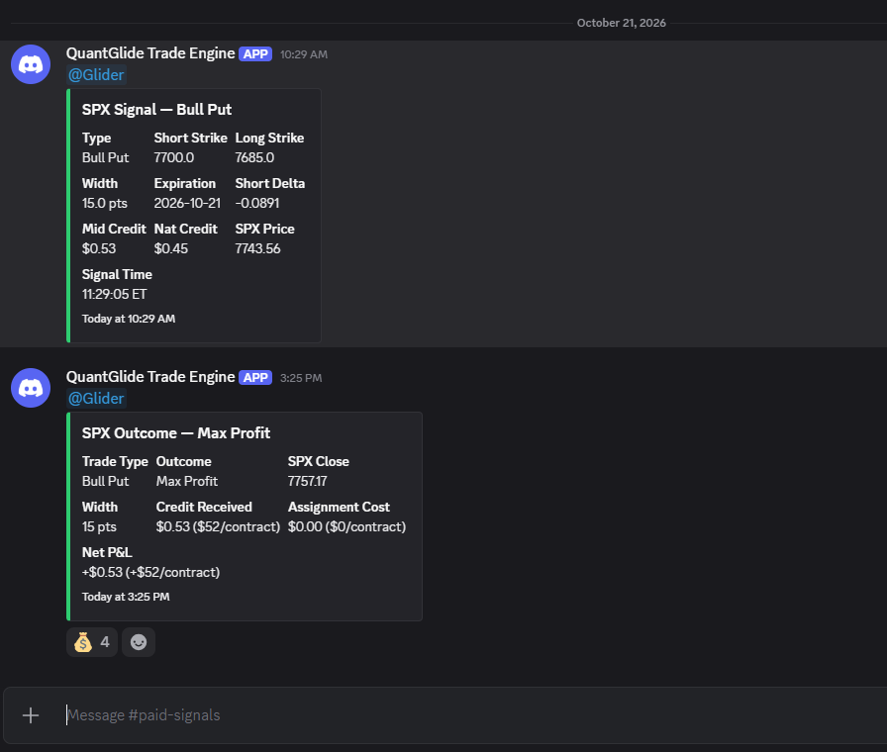Click the SPX Close value 7757.17
The width and height of the screenshot is (887, 752).
coord(307,481)
